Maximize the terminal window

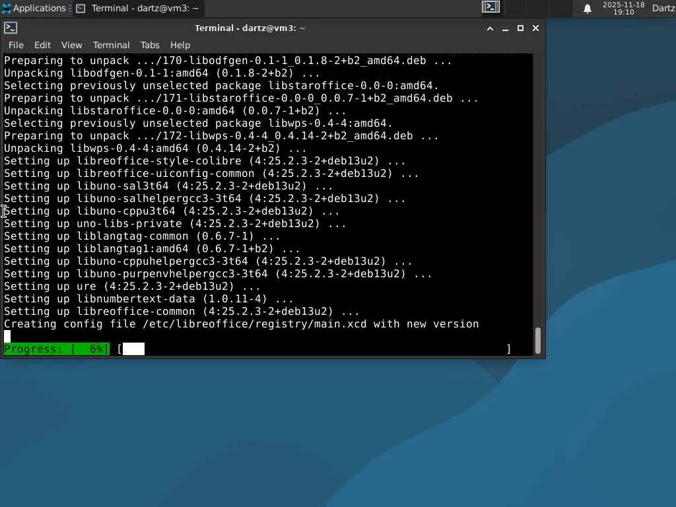[520, 28]
